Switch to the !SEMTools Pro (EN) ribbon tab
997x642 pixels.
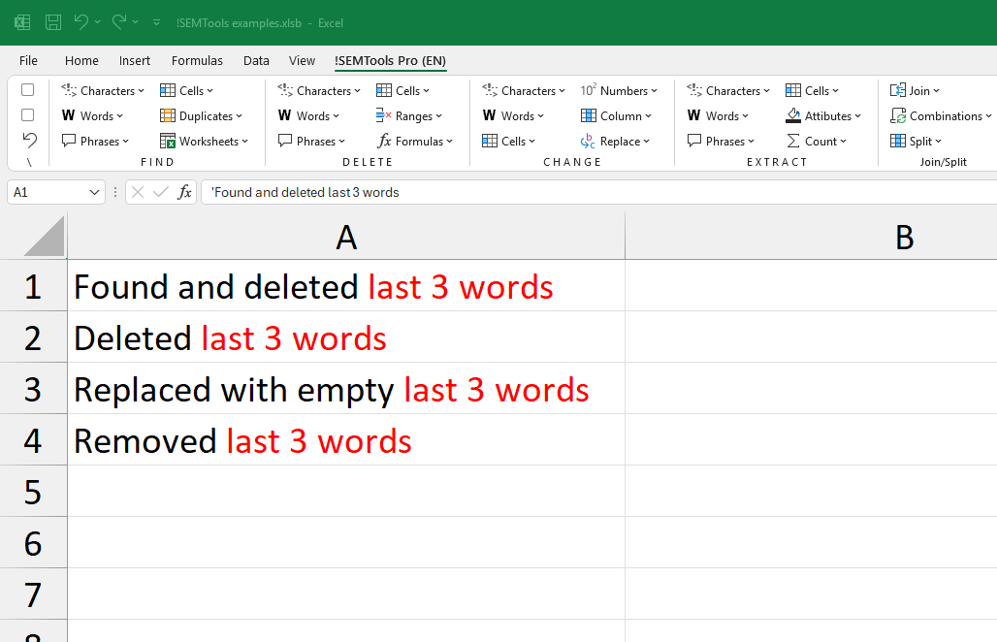(390, 60)
